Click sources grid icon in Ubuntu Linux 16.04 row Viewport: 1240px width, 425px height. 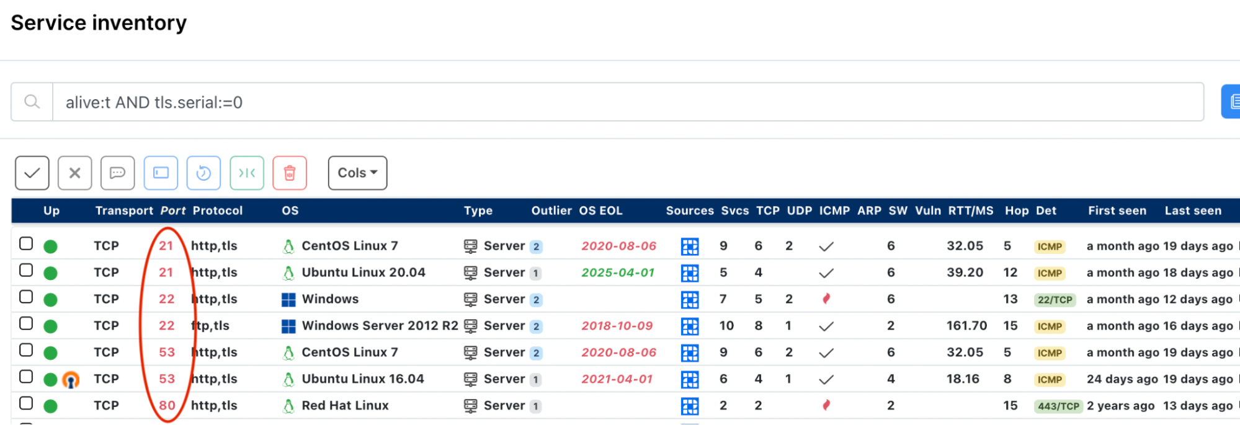[690, 380]
